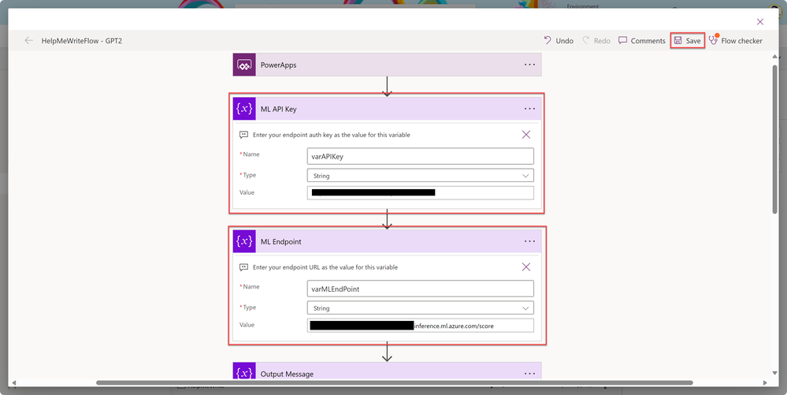This screenshot has height=395, width=787.
Task: Open Flow checker
Action: point(735,41)
